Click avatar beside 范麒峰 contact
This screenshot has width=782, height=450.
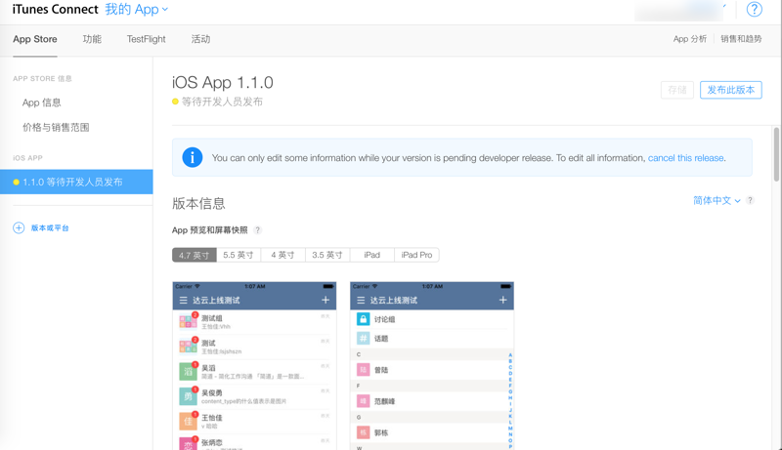click(x=363, y=401)
